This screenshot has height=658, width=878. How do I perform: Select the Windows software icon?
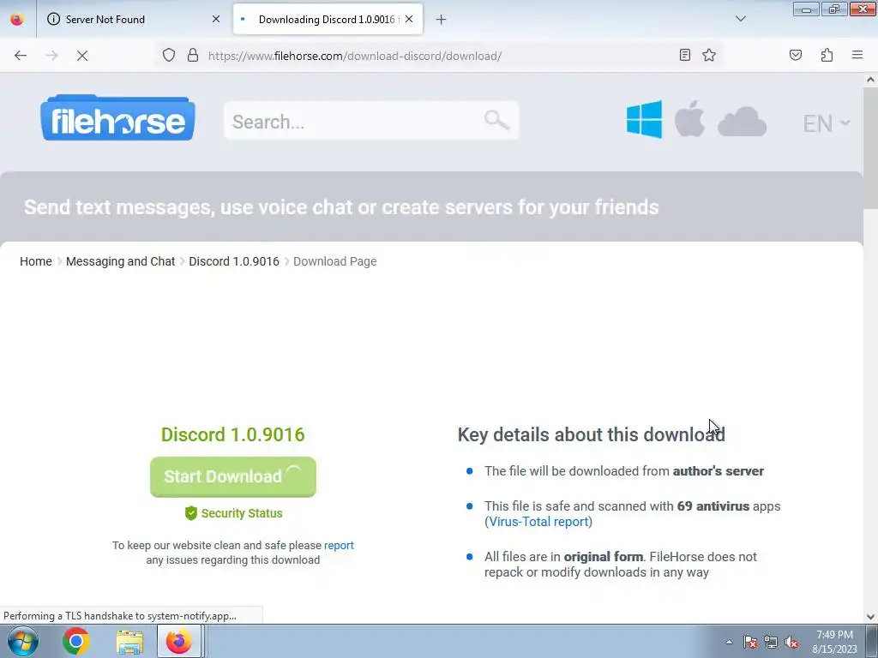[x=644, y=119]
